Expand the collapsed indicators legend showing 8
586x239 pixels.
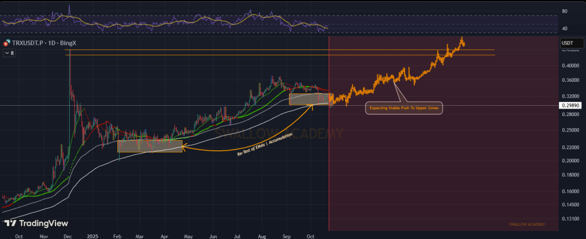coord(10,53)
